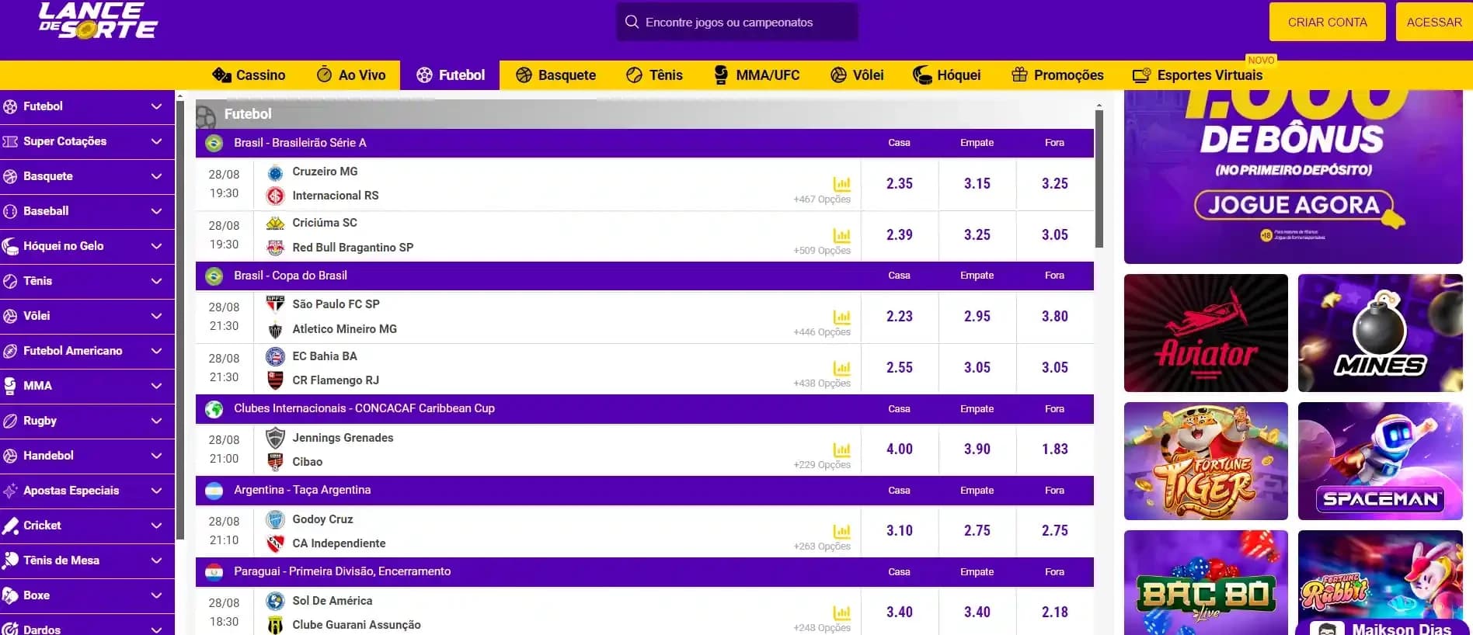Click the MMA glove icon in sidebar
The height and width of the screenshot is (635, 1473).
[10, 386]
